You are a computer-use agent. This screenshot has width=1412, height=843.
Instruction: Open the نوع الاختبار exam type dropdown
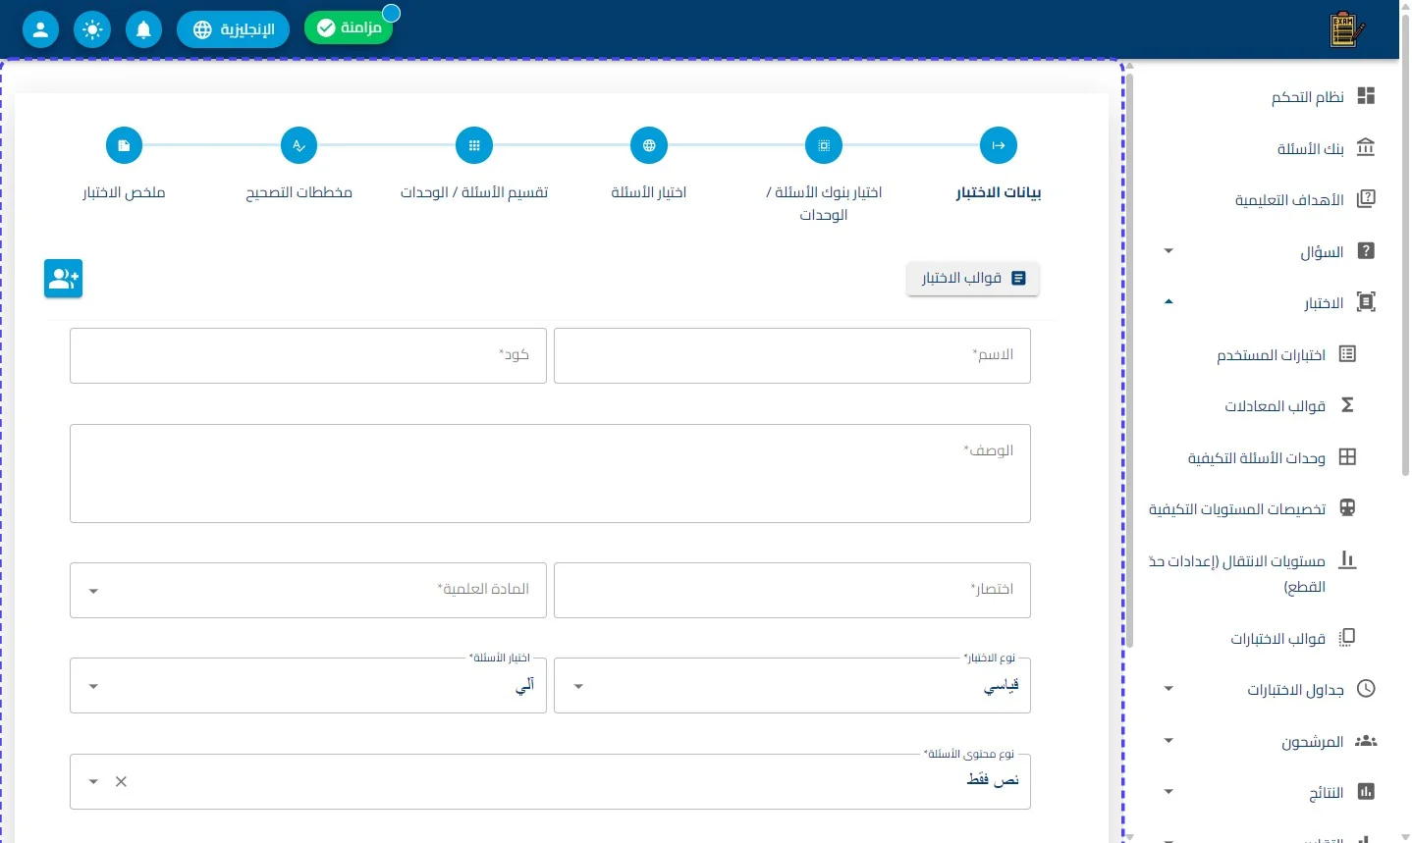click(792, 686)
